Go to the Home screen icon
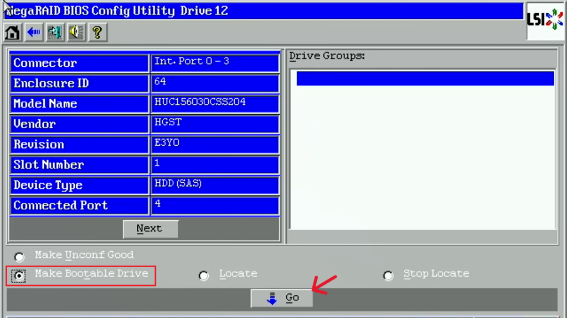 point(12,33)
